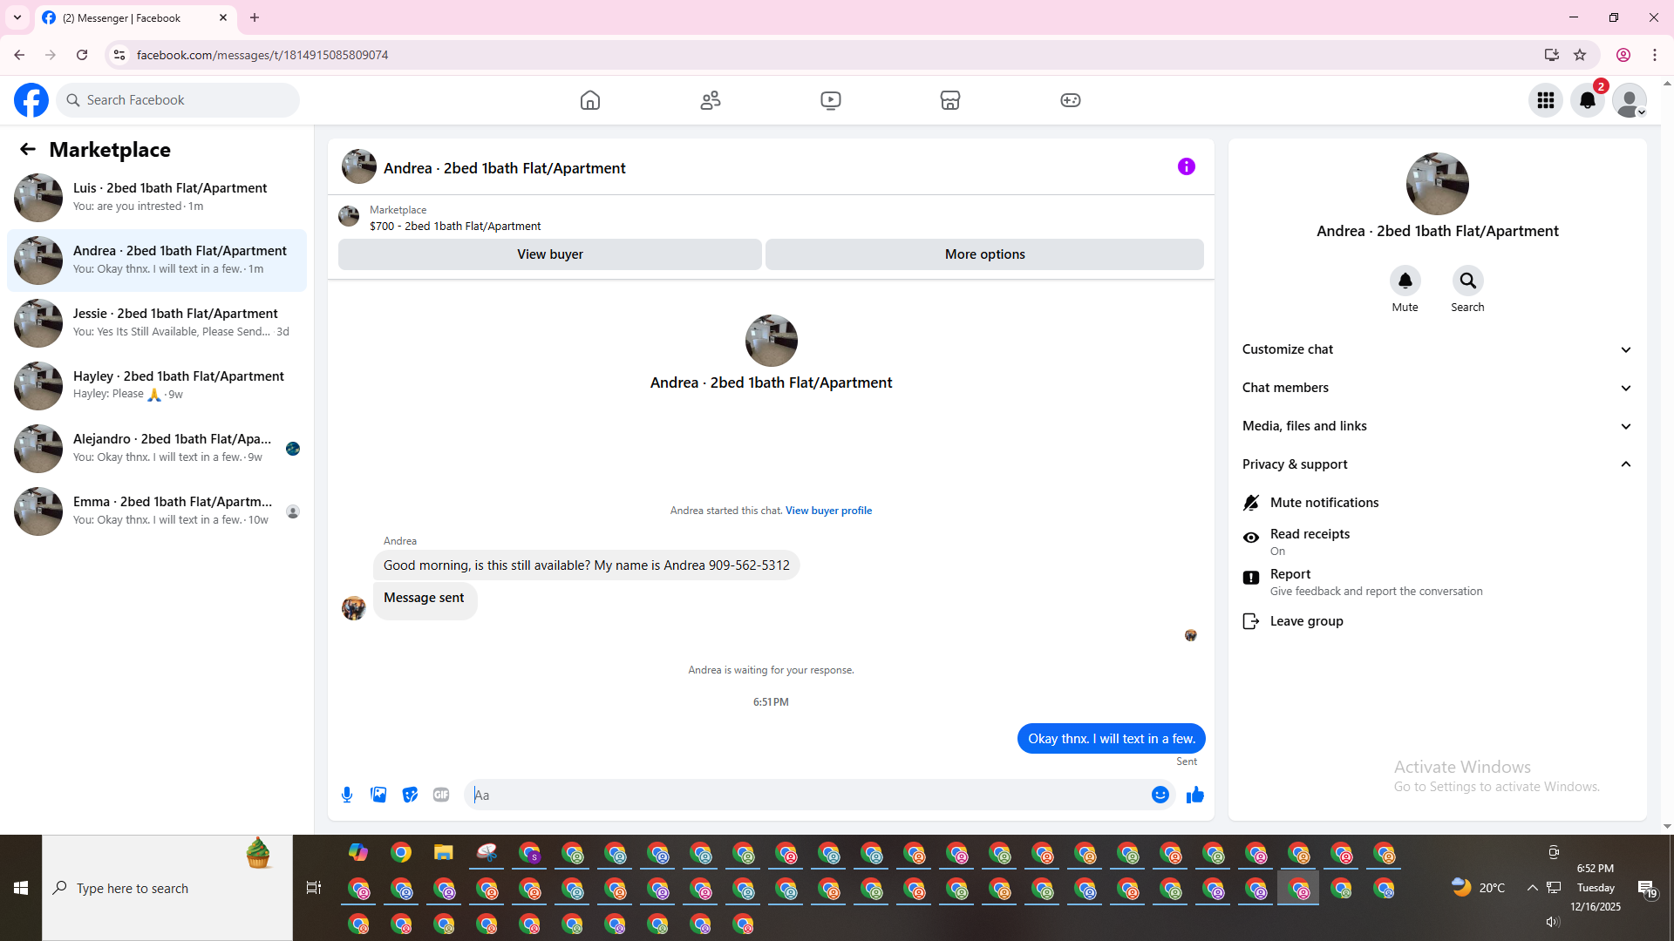Reload the page in browser toolbar

(x=82, y=55)
